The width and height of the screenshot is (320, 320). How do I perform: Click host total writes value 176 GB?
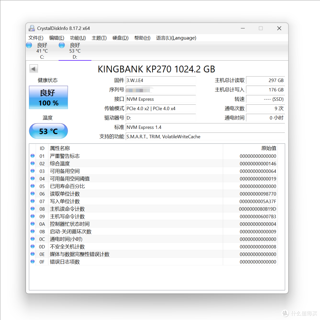click(265, 90)
